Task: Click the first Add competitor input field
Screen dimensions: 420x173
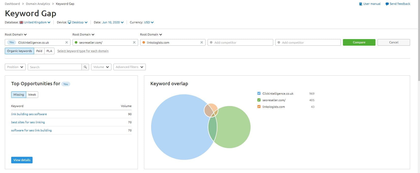Action: tap(240, 42)
